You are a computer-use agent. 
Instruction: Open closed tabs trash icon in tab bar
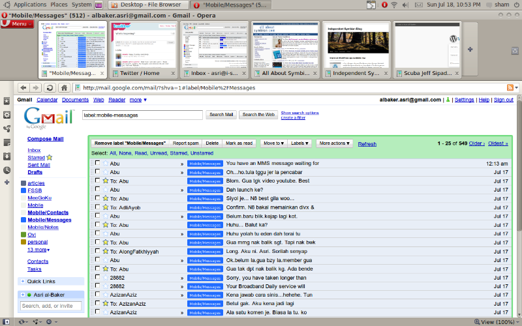click(x=515, y=51)
